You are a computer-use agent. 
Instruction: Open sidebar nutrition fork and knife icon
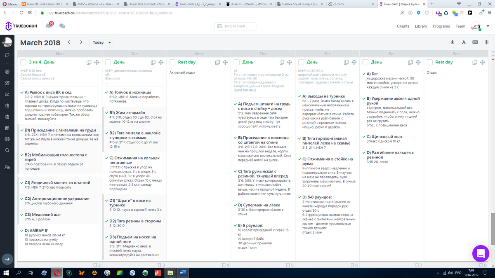pos(7,83)
